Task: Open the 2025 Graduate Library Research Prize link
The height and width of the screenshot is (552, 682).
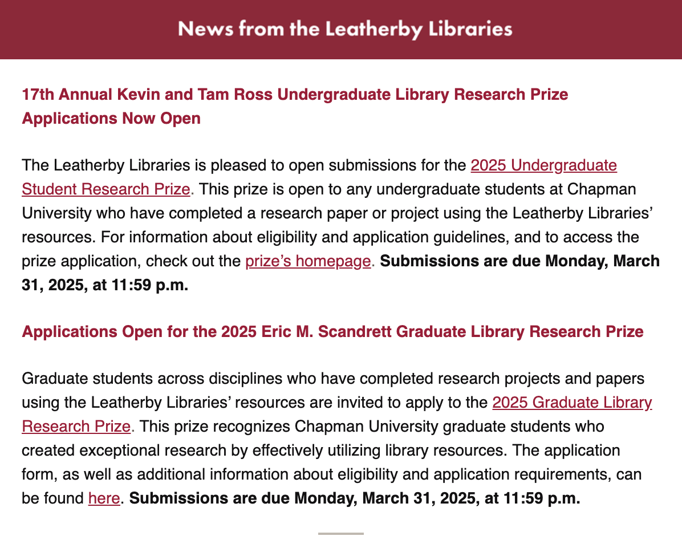Action: (572, 403)
